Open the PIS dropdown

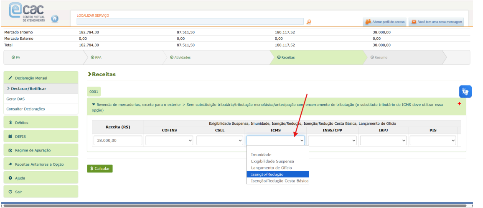[x=433, y=141]
